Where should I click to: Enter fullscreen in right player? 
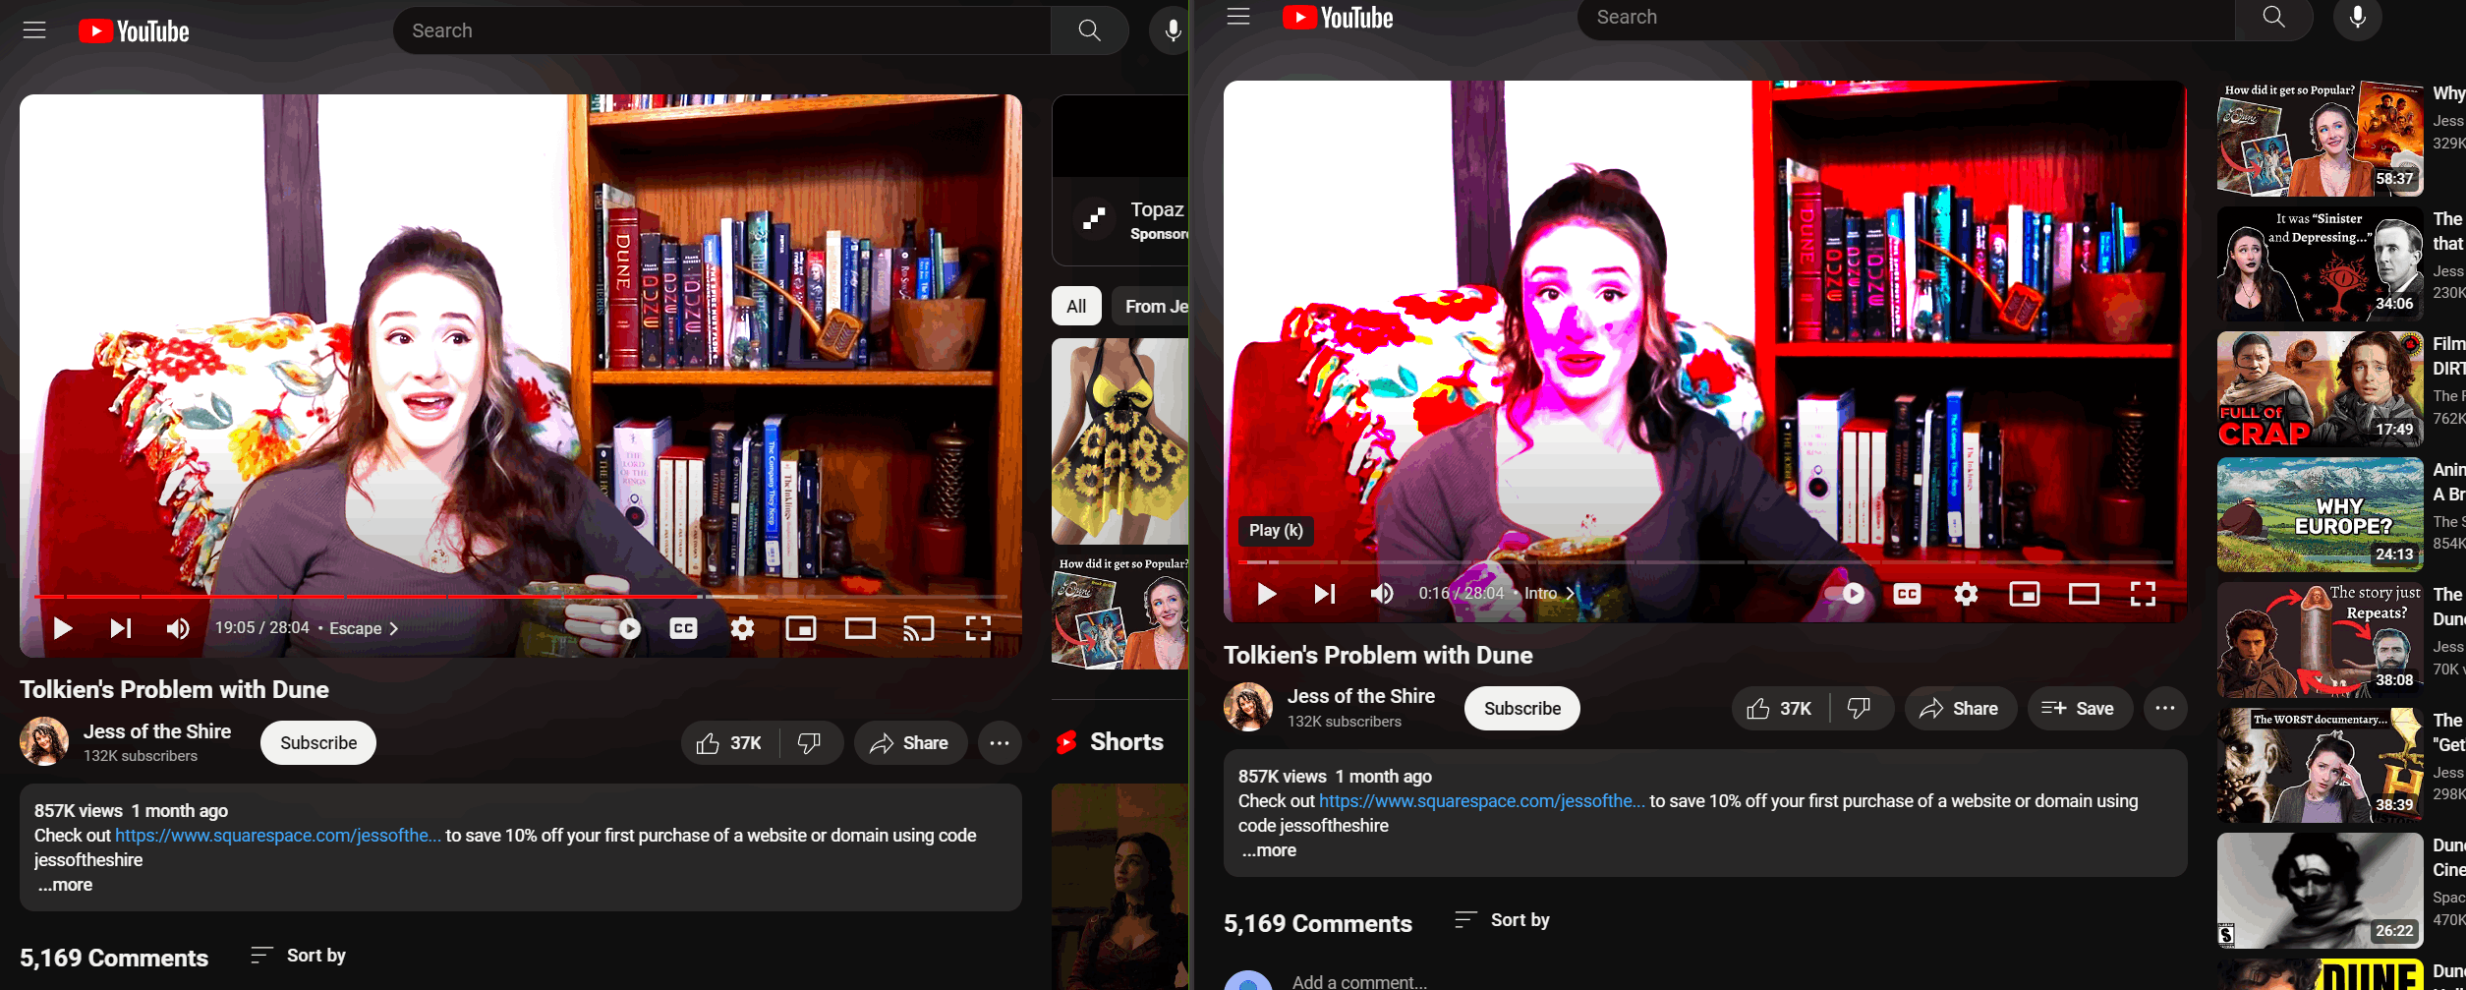point(2143,594)
